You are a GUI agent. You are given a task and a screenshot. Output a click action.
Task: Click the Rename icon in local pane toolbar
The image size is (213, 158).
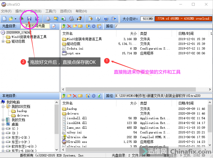click(x=80, y=96)
